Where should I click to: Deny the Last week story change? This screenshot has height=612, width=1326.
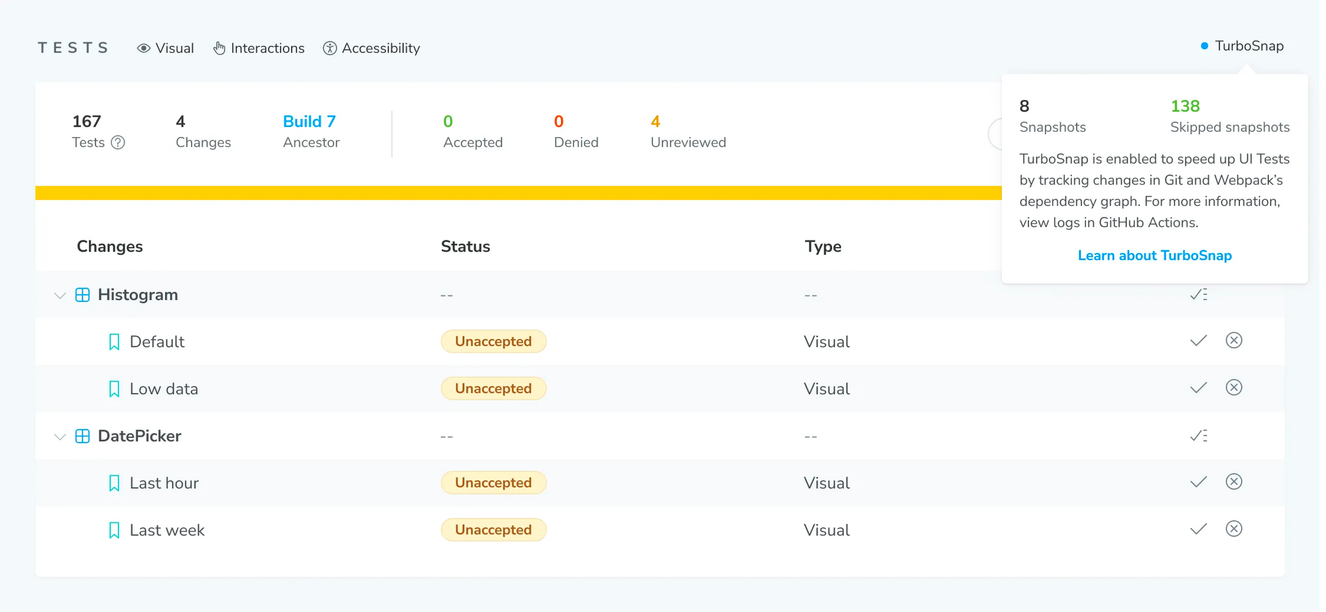(1234, 529)
